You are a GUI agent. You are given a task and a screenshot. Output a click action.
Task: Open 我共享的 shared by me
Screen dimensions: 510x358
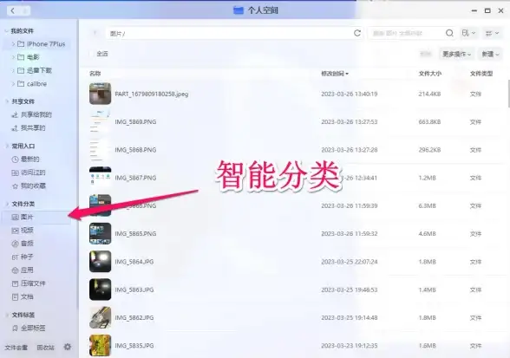pyautogui.click(x=29, y=127)
